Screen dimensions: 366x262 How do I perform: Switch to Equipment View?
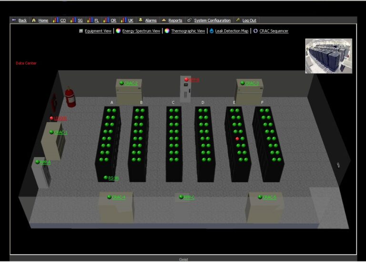[x=98, y=31]
